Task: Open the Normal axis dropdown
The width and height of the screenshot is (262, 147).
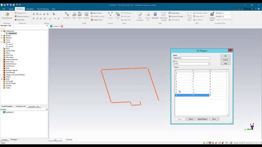Action: click(230, 13)
